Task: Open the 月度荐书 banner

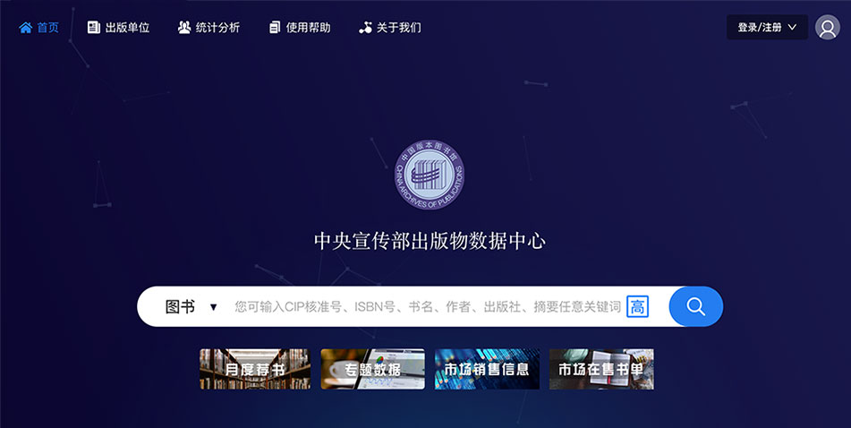Action: tap(255, 369)
